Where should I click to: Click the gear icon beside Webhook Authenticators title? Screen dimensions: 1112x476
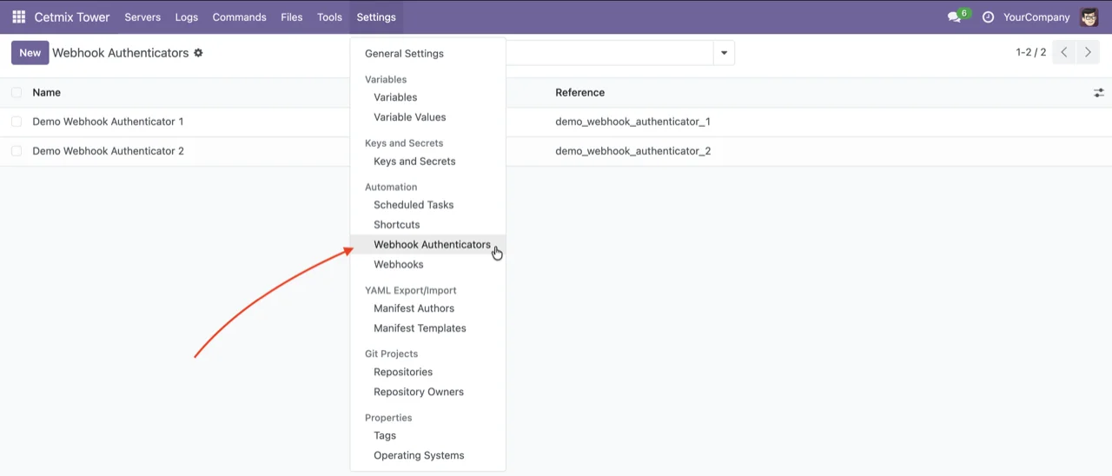(198, 53)
